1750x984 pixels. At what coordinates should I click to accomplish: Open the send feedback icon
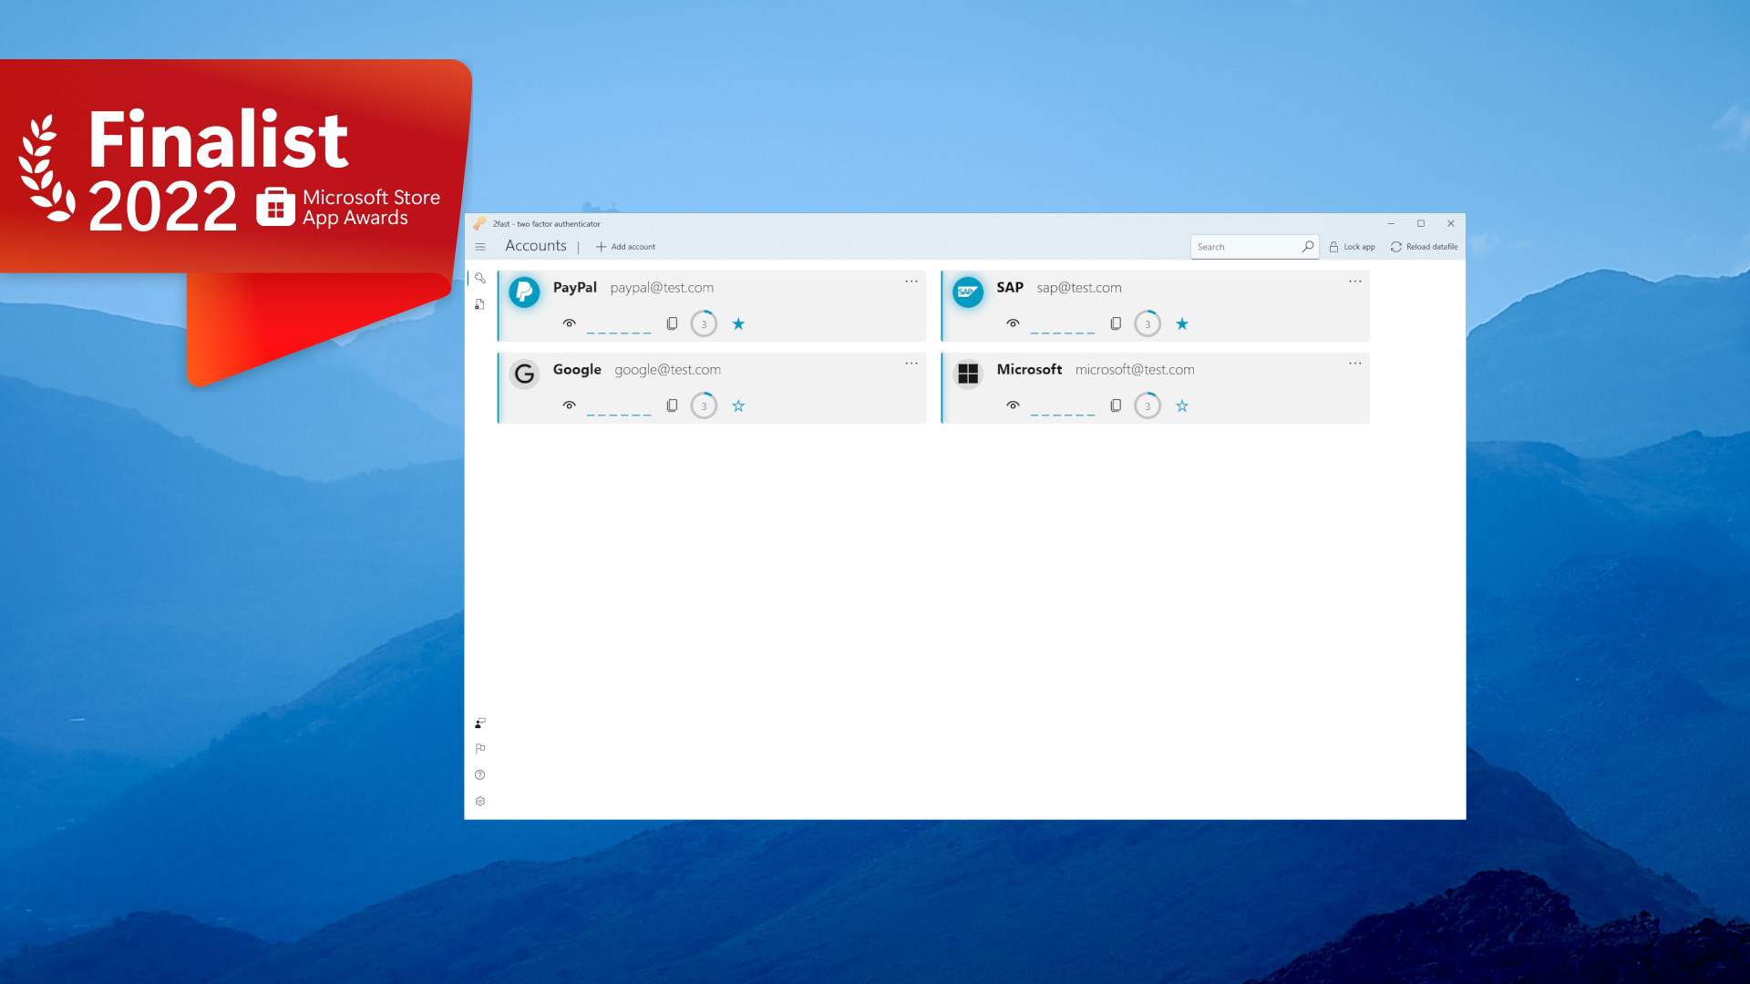480,723
